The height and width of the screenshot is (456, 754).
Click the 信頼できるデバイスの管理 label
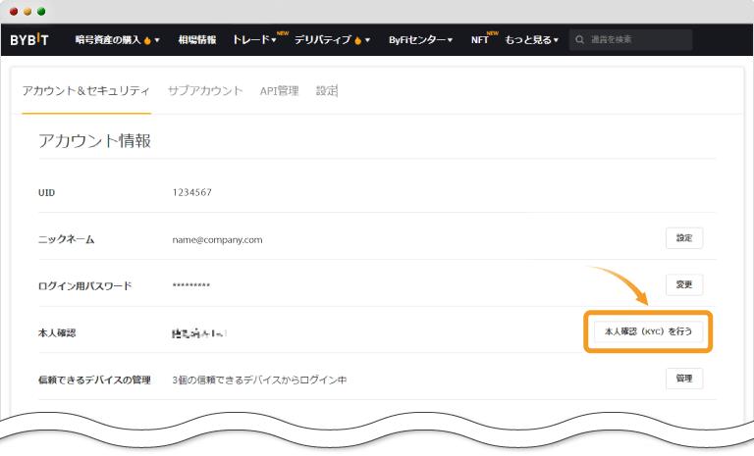94,380
